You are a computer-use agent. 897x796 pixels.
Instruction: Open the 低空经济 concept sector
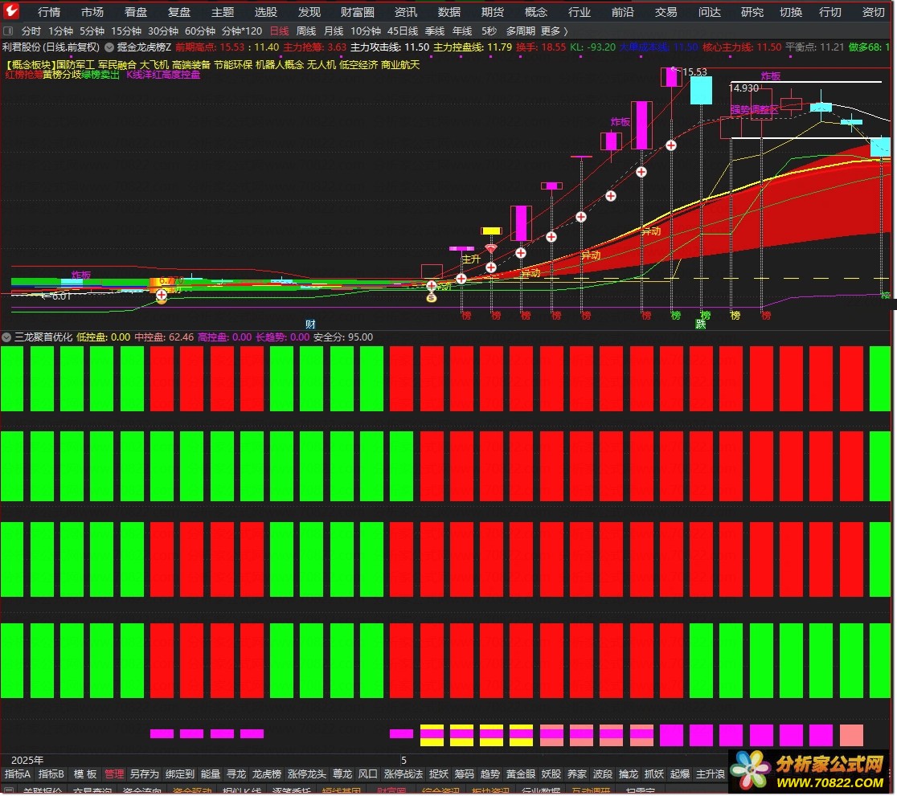coord(358,64)
